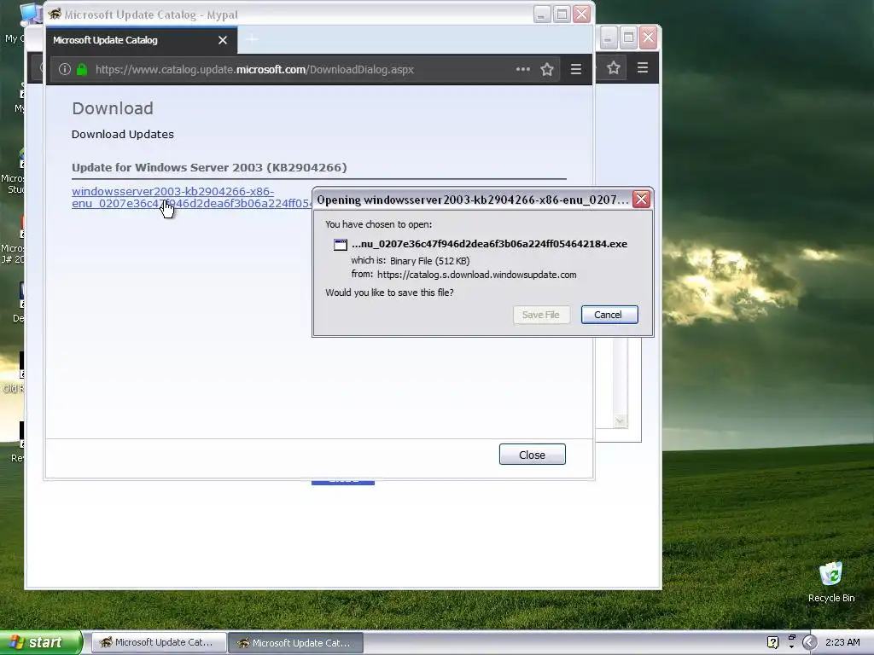Click the catalog.s.download.windowsupdate.com source text
The width and height of the screenshot is (874, 655).
tap(476, 275)
